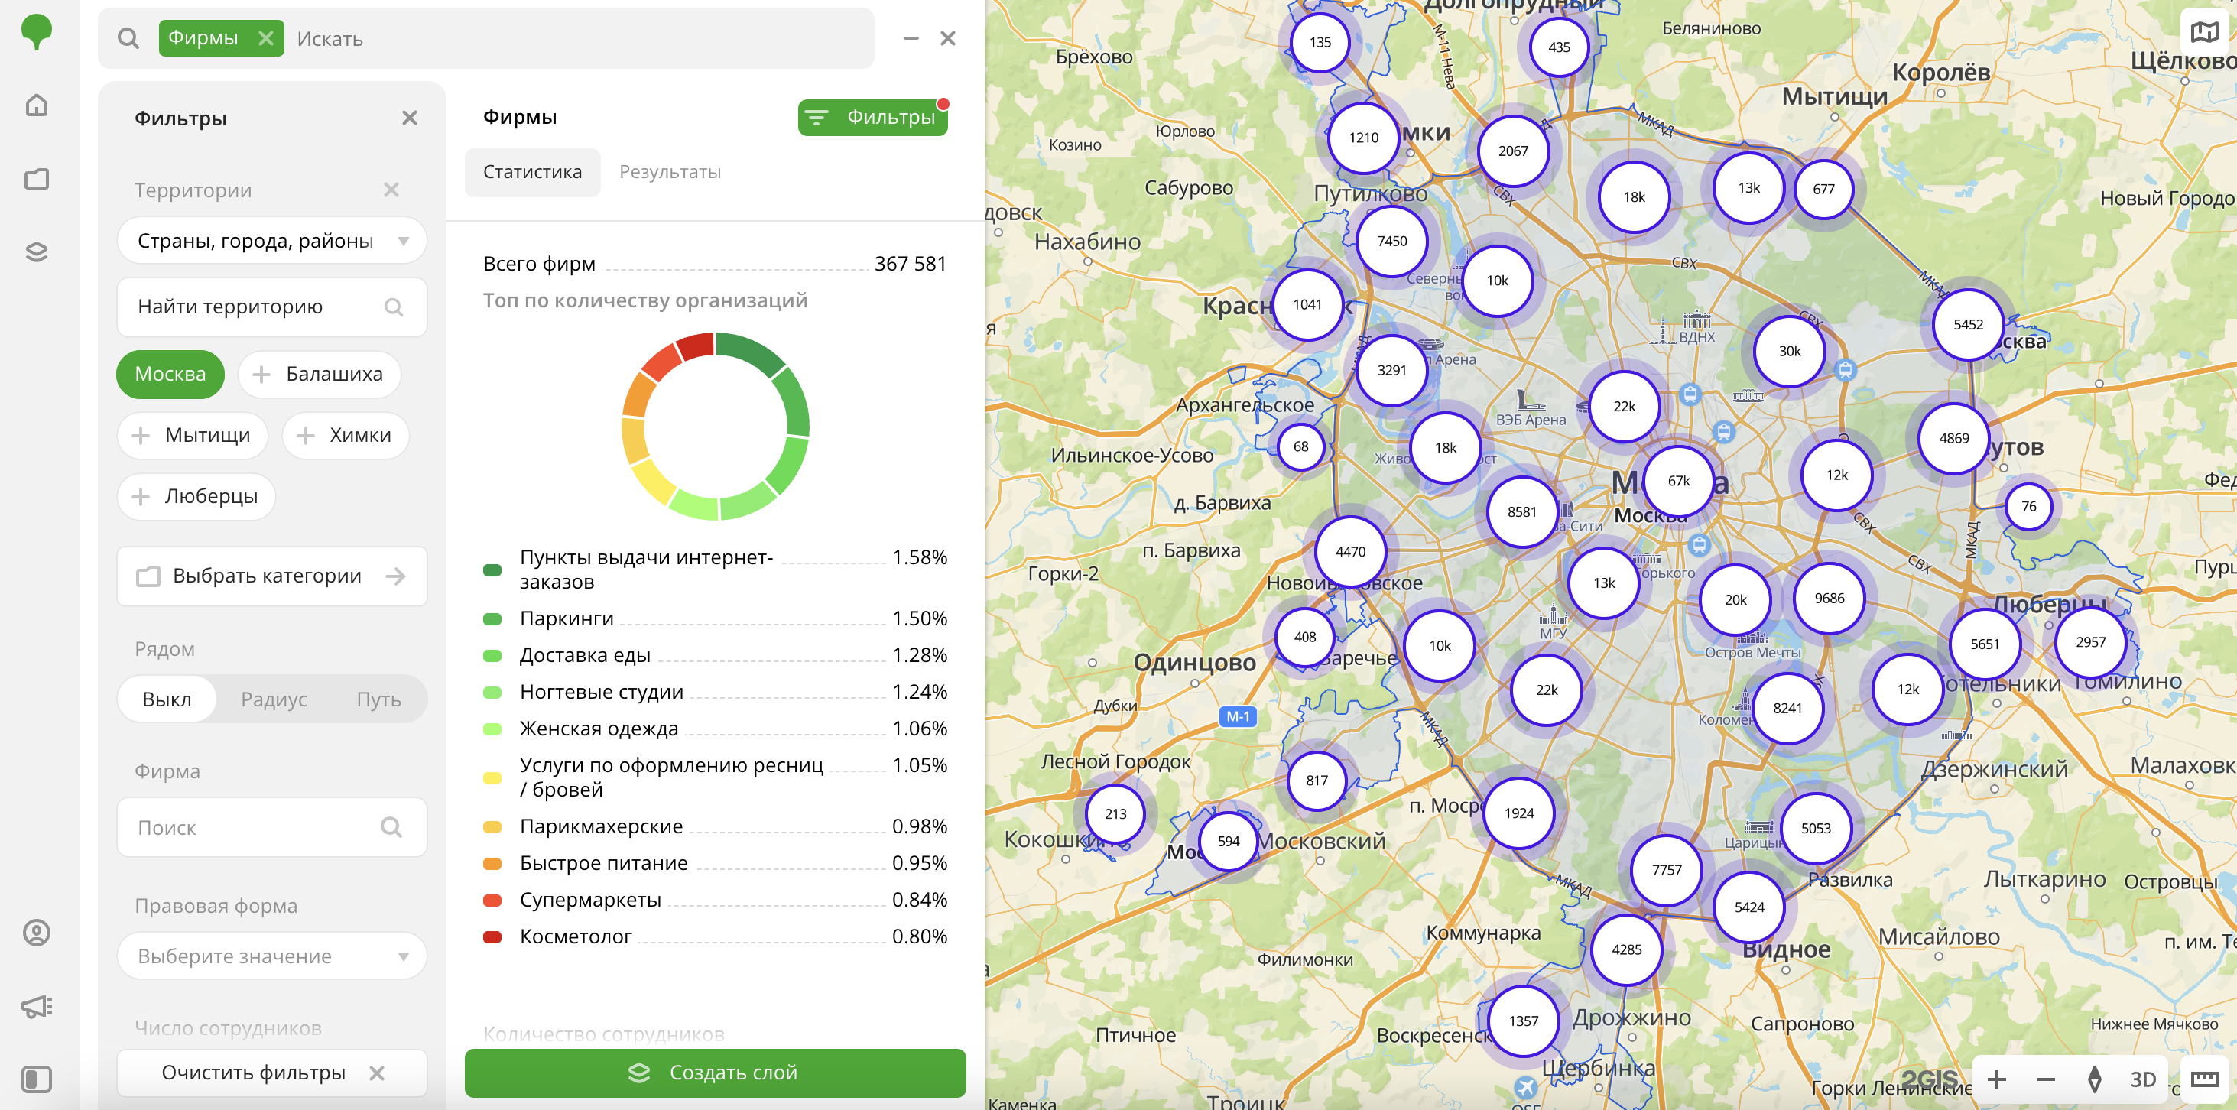Image resolution: width=2237 pixels, height=1110 pixels.
Task: Click the Женская одежда legend row
Action: point(715,729)
